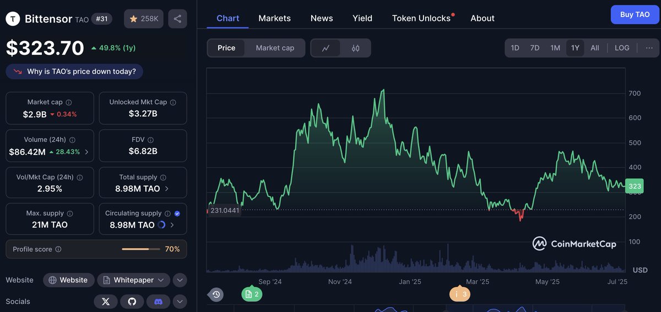Add TAO to watchlist via star button
The width and height of the screenshot is (661, 312).
pos(143,19)
